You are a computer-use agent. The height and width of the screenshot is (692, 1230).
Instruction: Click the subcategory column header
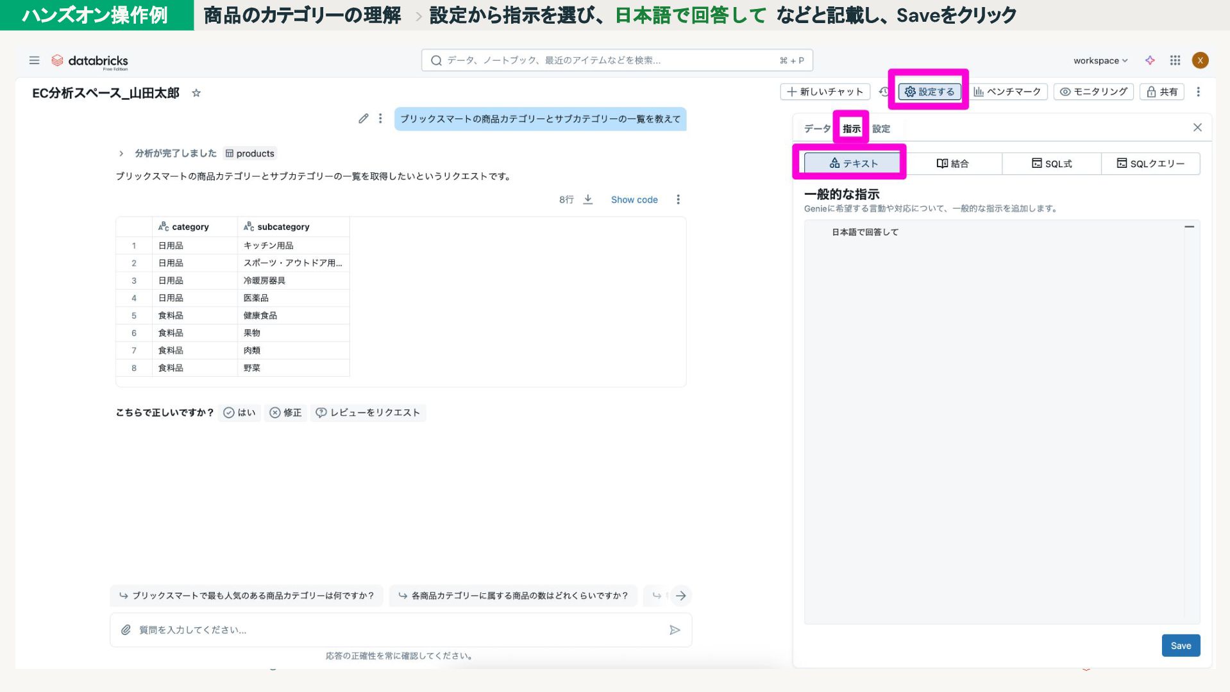point(294,227)
